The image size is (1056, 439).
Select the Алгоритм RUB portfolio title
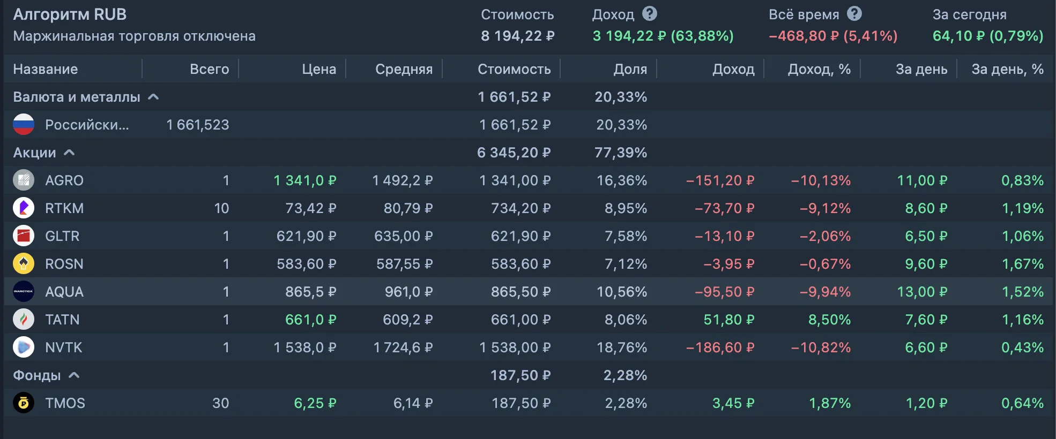[x=70, y=14]
